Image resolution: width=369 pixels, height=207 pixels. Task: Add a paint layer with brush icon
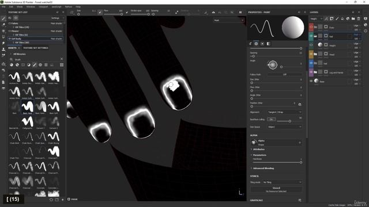(337, 18)
